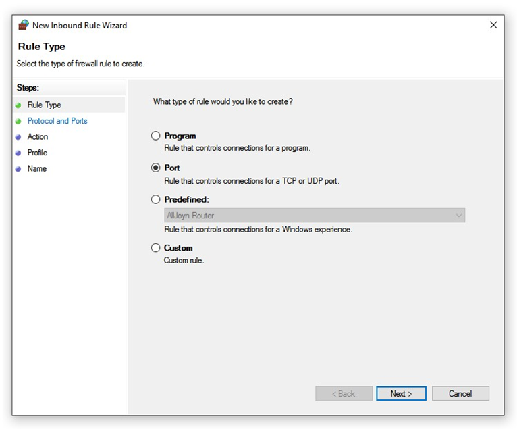Click the green bullet beside Protocol and Ports

click(18, 121)
